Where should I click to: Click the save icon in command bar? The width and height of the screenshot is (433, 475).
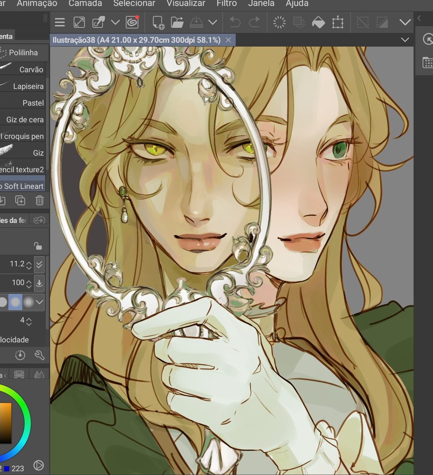coord(196,22)
